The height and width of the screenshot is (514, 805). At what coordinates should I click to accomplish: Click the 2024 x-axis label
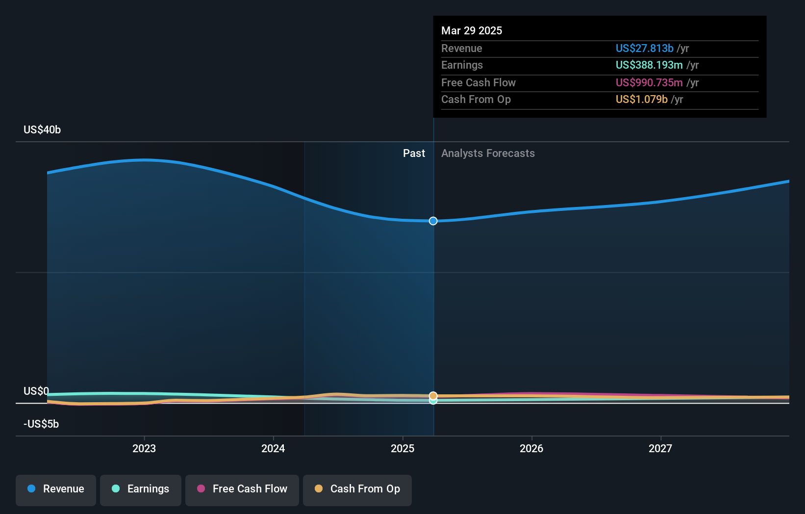(x=273, y=448)
